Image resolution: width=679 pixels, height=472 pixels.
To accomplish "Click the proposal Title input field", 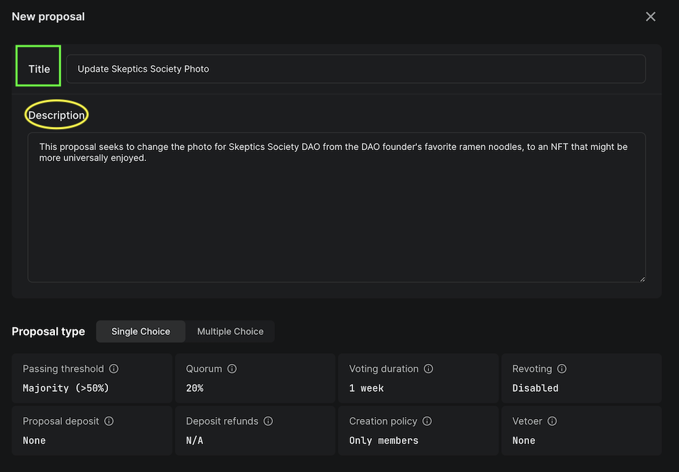I will tap(356, 69).
